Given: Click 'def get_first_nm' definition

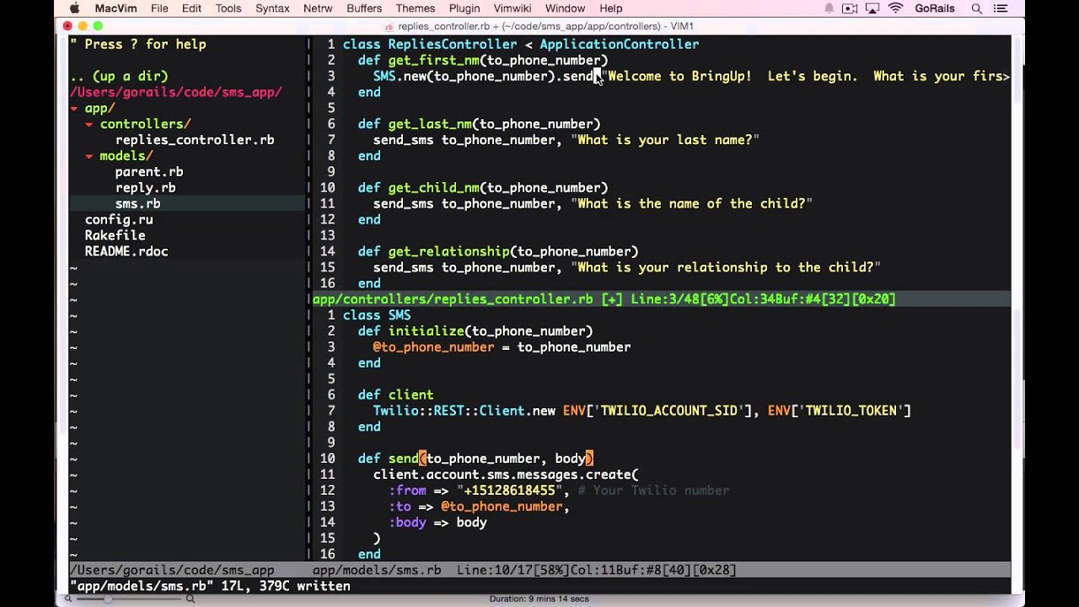Looking at the screenshot, I should pyautogui.click(x=418, y=60).
